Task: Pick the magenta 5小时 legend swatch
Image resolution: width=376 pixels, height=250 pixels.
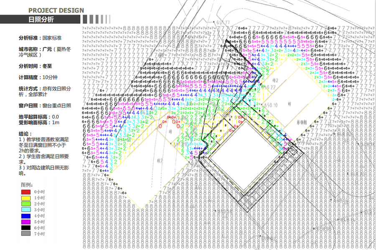Action: tap(26, 222)
